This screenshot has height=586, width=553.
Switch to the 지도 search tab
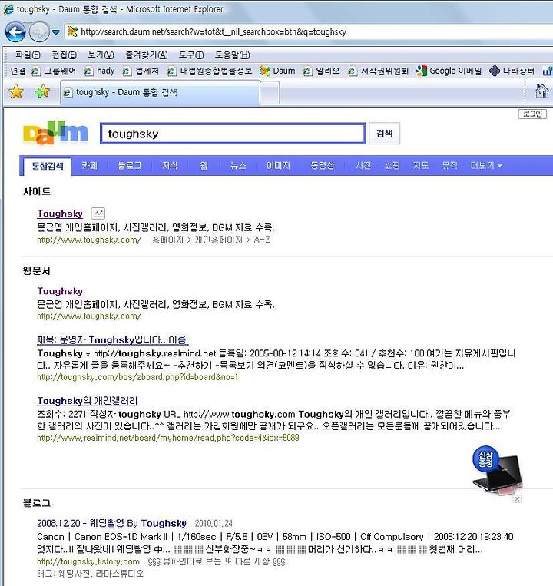click(421, 166)
